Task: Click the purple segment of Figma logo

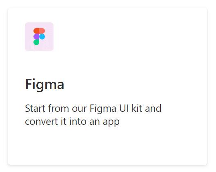Action: 36,37
